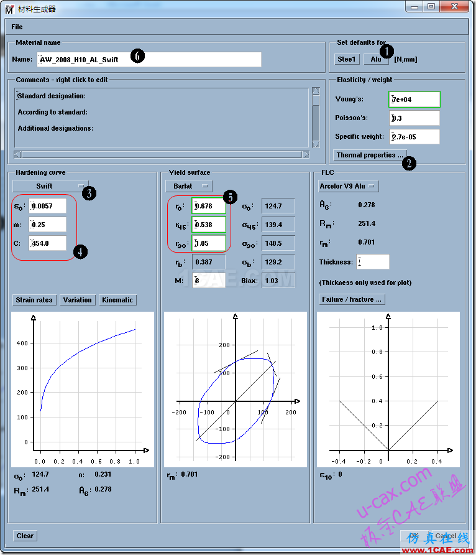The image size is (476, 555).
Task: Click the σ0 value 124.7 field
Action: 278,206
